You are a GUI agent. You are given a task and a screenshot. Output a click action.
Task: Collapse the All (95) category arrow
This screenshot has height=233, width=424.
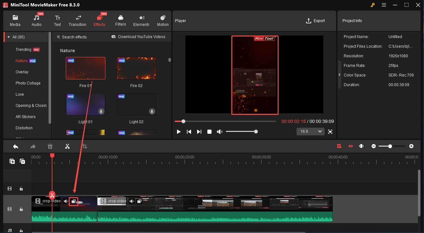point(9,37)
